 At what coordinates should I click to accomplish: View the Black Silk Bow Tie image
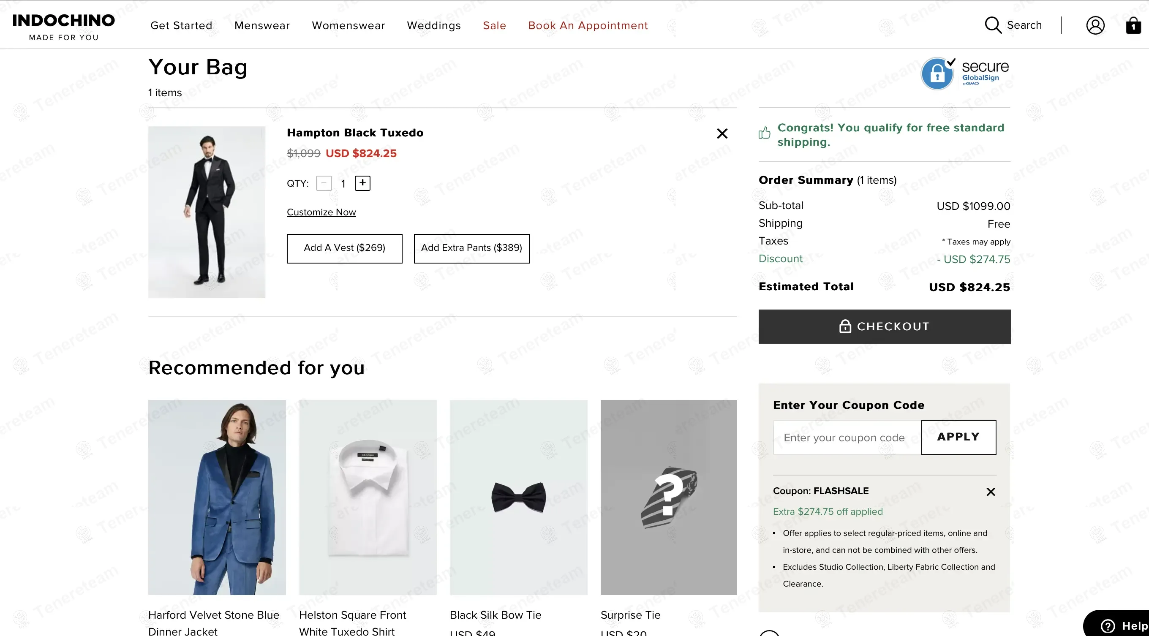click(518, 497)
